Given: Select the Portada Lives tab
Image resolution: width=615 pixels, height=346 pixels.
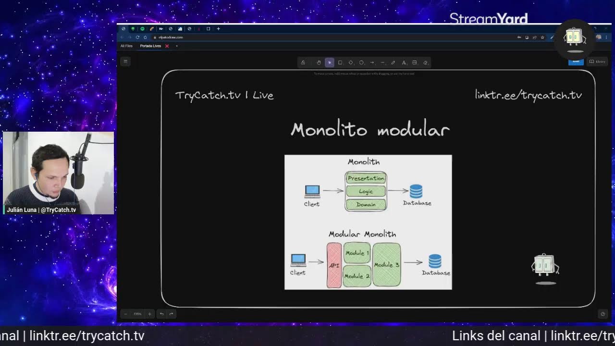Looking at the screenshot, I should click(150, 46).
